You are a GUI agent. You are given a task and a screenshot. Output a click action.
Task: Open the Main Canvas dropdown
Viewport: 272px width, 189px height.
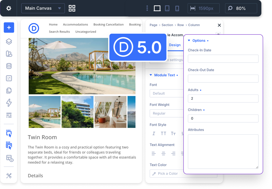(43, 8)
